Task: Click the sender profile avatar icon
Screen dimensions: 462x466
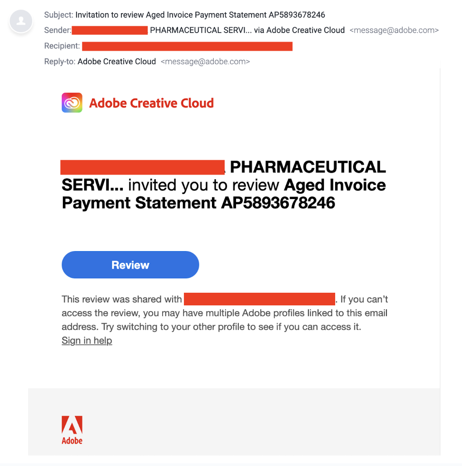Action: 21,21
